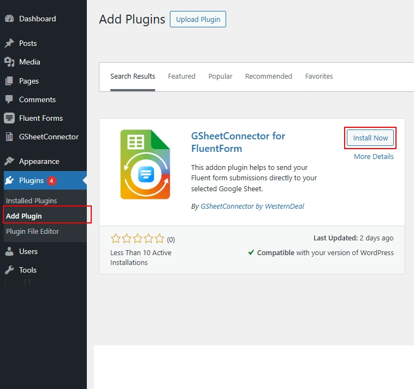Open the More Details link
The width and height of the screenshot is (414, 389).
[374, 156]
